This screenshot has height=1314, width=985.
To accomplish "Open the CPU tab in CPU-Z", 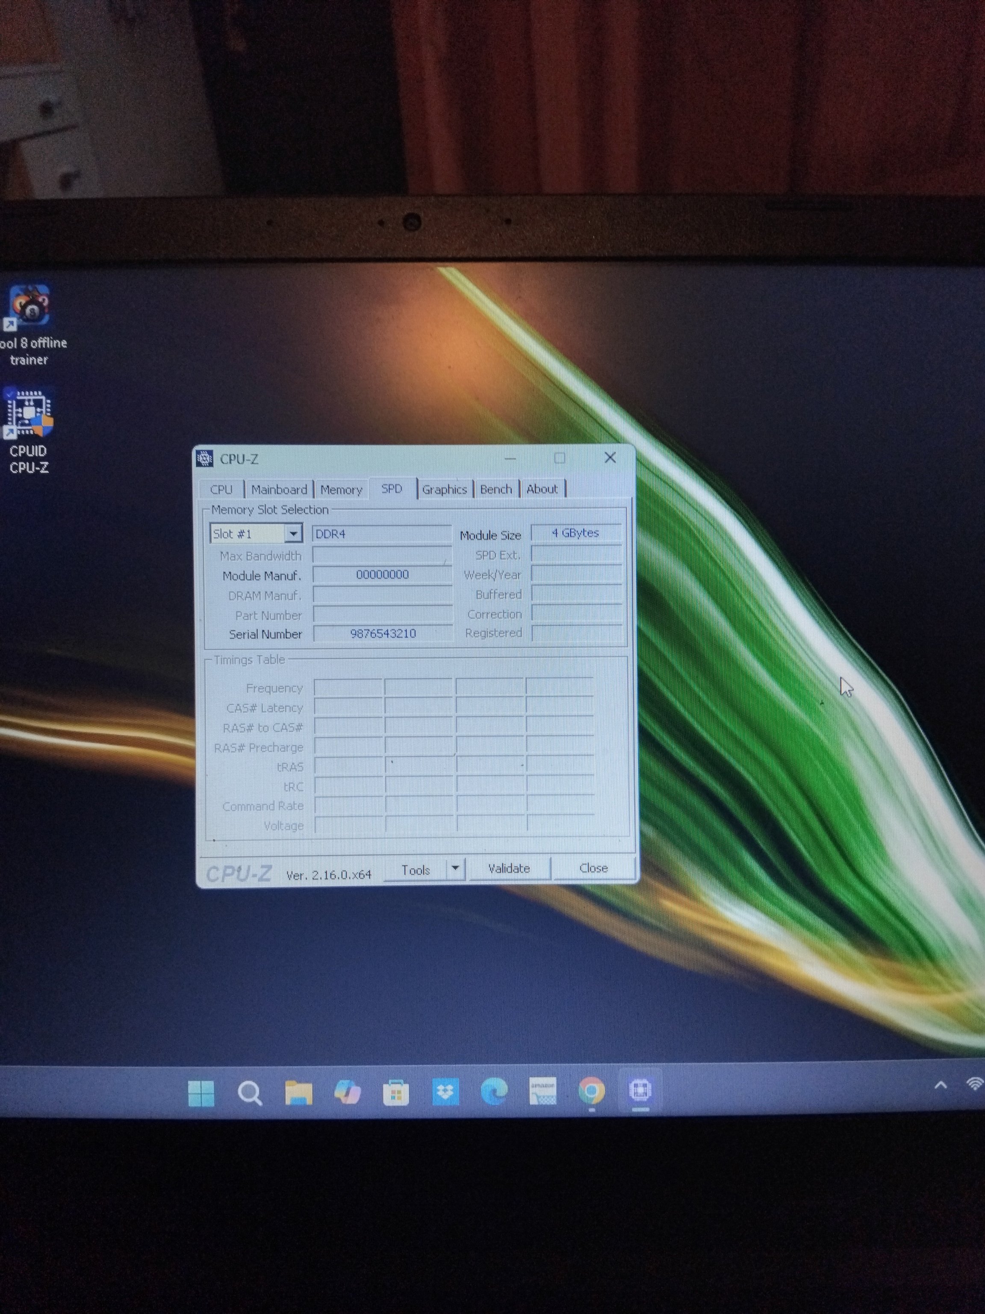I will coord(221,489).
